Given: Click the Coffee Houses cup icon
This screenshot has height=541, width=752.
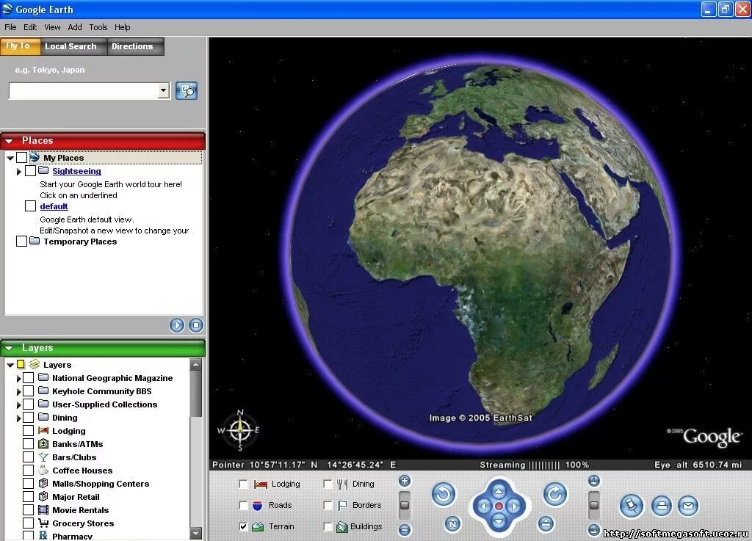Looking at the screenshot, I should (43, 470).
